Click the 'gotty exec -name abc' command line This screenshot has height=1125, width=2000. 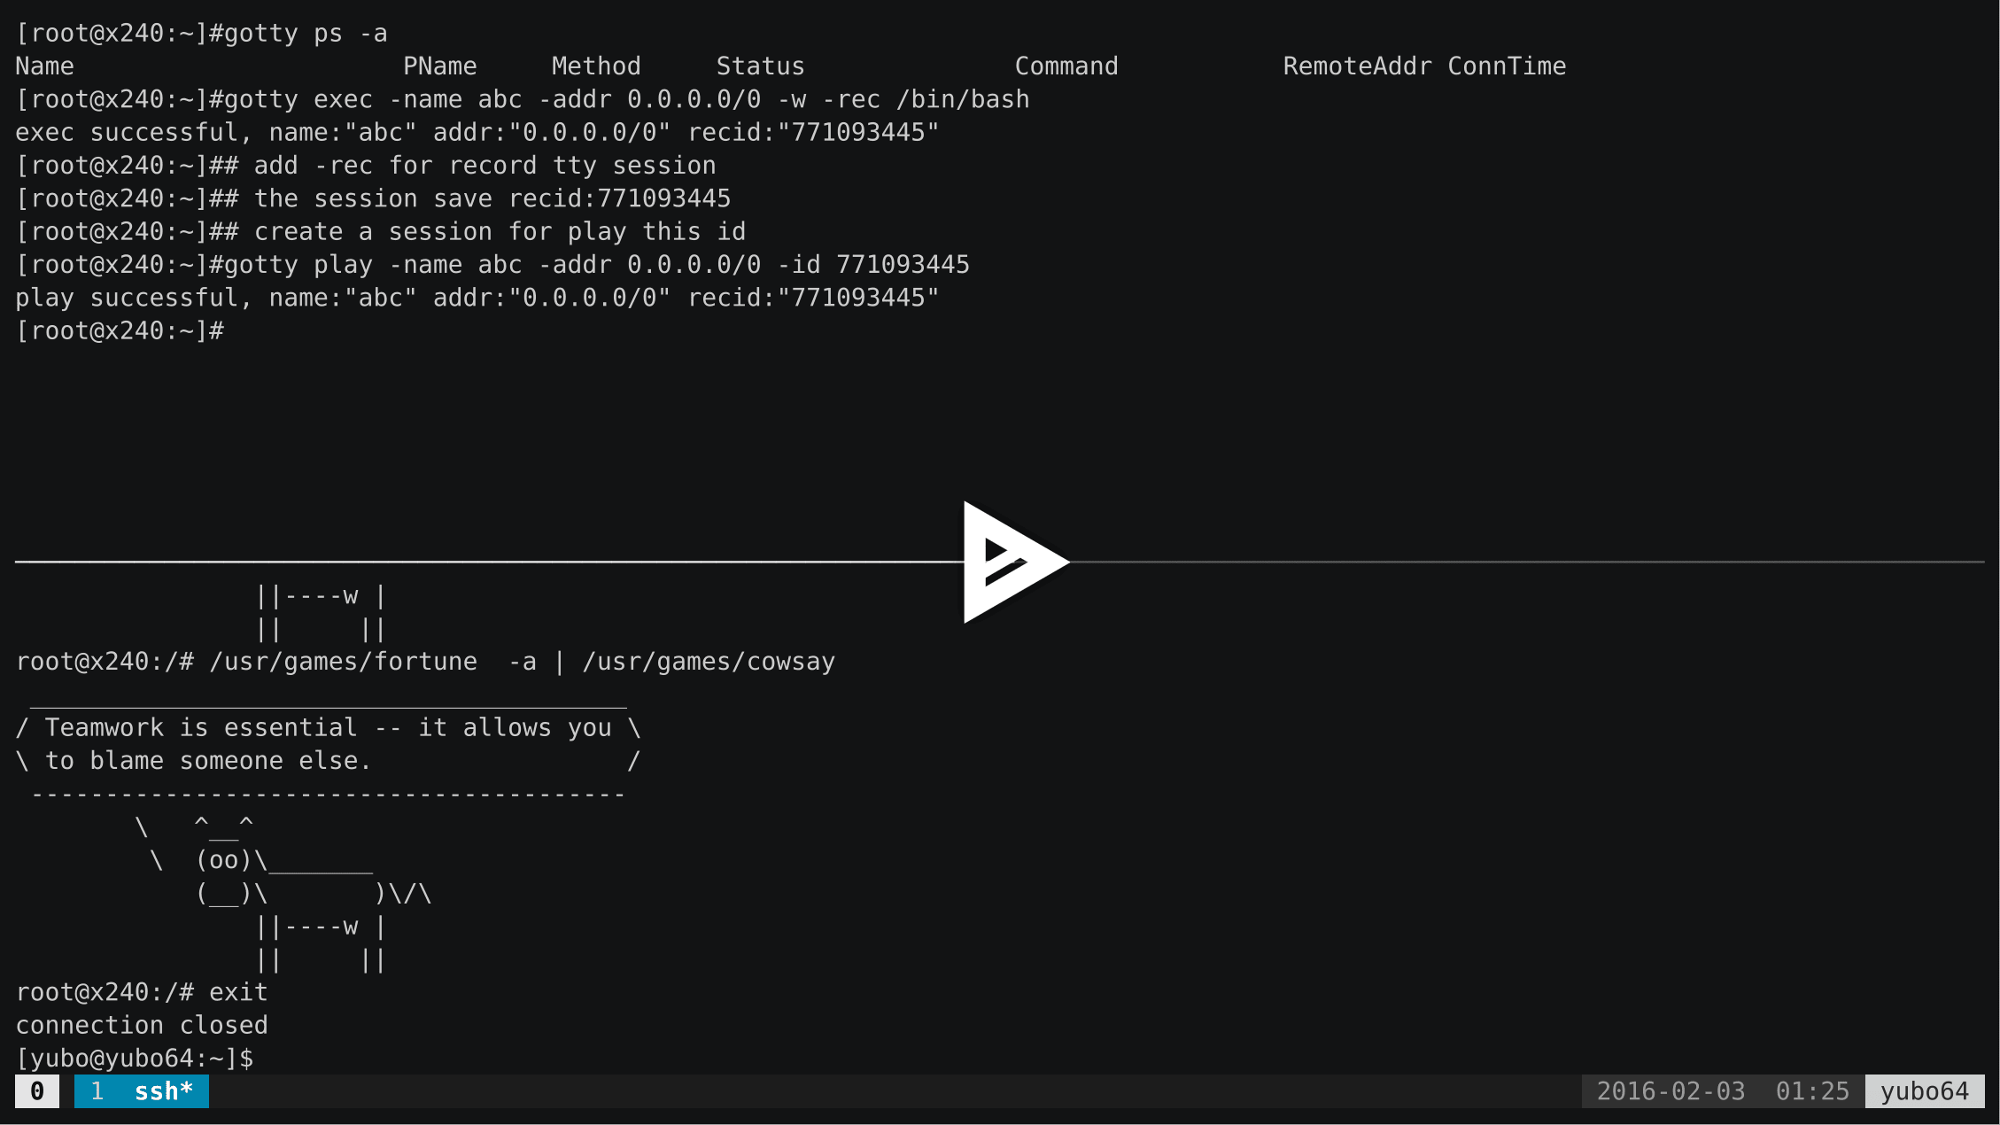[523, 99]
